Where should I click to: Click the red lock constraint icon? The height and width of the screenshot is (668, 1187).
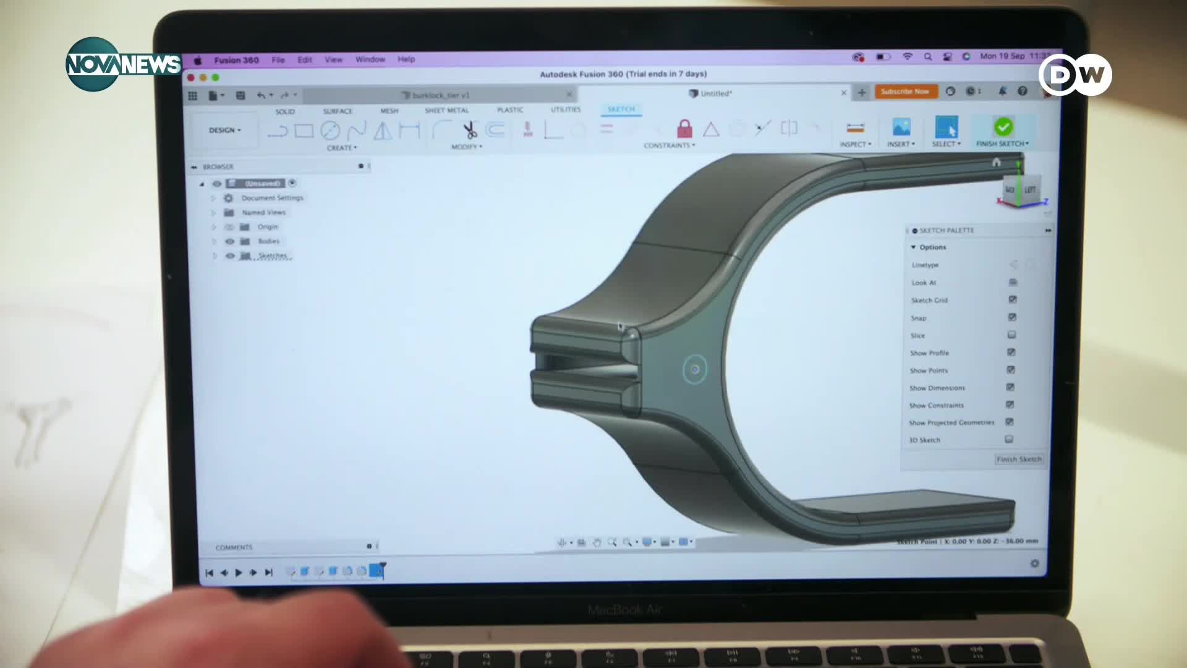(x=684, y=129)
